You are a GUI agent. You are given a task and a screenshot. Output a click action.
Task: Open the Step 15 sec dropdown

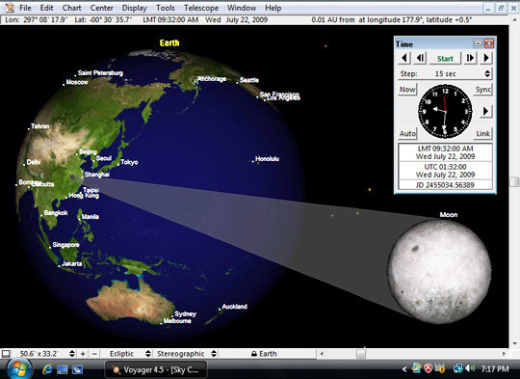click(445, 73)
